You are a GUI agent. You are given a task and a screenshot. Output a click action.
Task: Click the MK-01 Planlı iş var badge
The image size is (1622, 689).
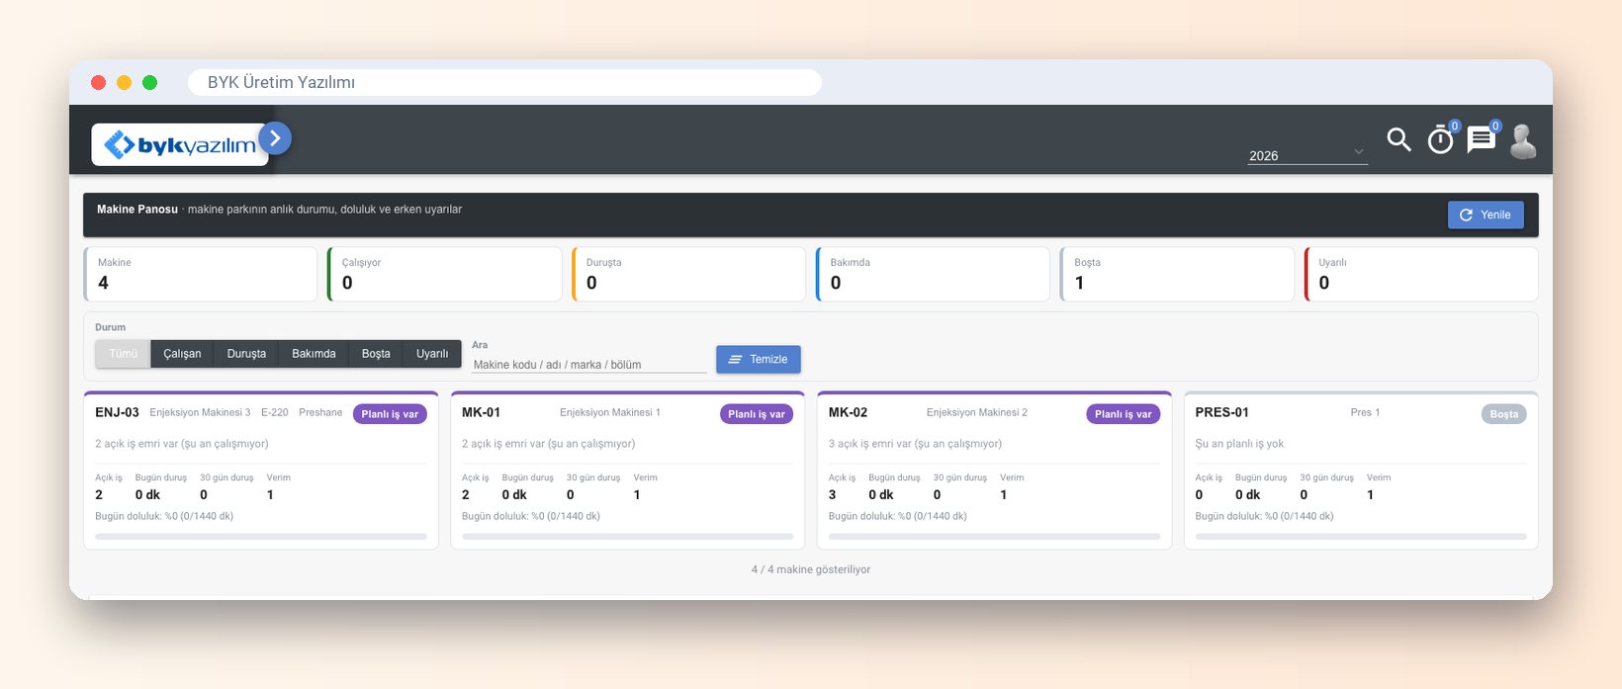click(x=757, y=414)
